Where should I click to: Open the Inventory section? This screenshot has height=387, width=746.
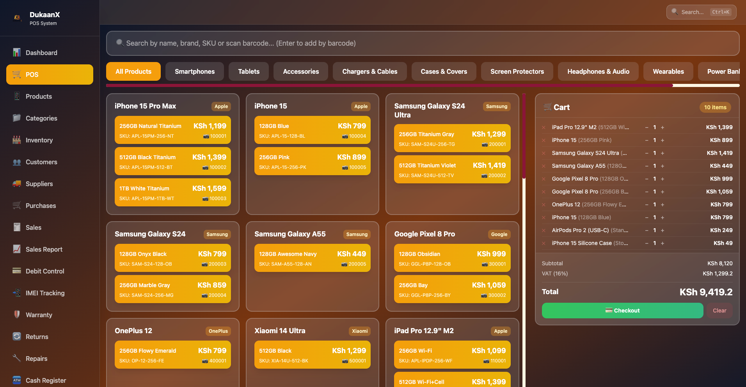click(x=17, y=140)
